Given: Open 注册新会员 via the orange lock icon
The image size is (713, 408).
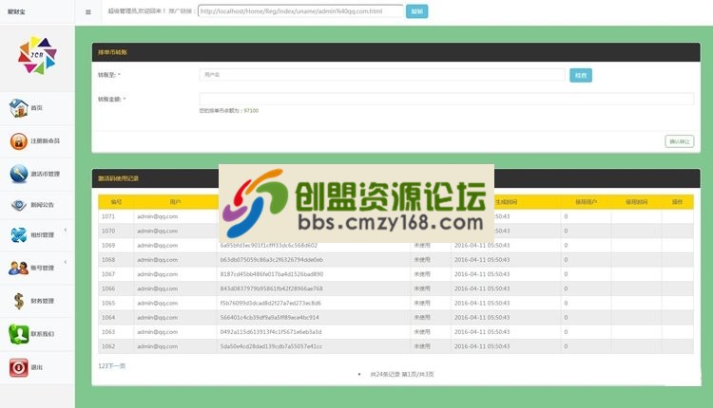Looking at the screenshot, I should (19, 141).
